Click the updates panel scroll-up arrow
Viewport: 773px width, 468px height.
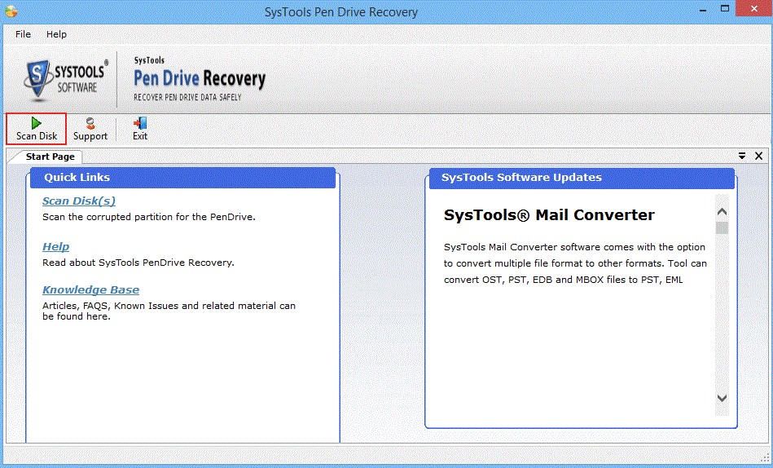722,212
